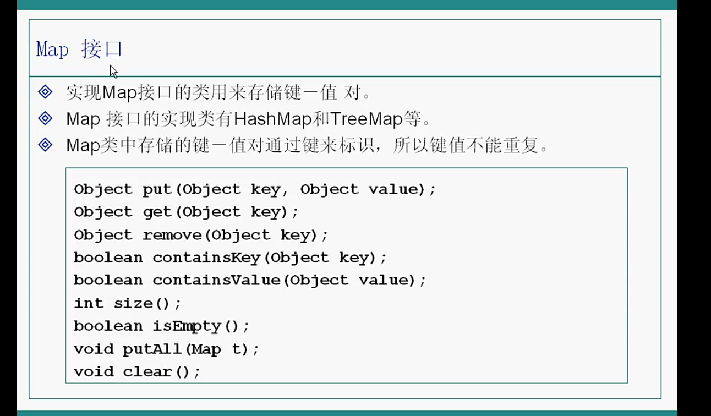Click the diamond bullet before Map 接口的实现类

tap(45, 118)
